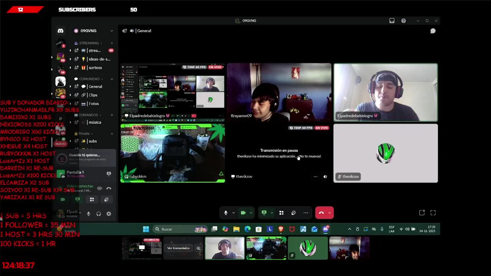491x276 pixels.
Task: Open taskbar clock showing 17:39
Action: [427, 229]
